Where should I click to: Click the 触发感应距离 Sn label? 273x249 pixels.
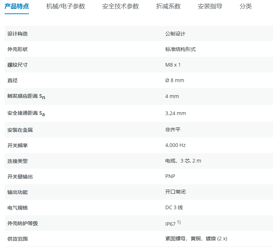tap(26, 97)
